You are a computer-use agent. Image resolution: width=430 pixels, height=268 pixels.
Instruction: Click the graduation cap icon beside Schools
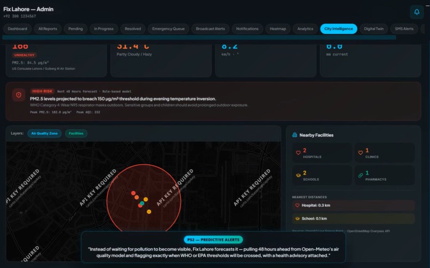coord(298,175)
